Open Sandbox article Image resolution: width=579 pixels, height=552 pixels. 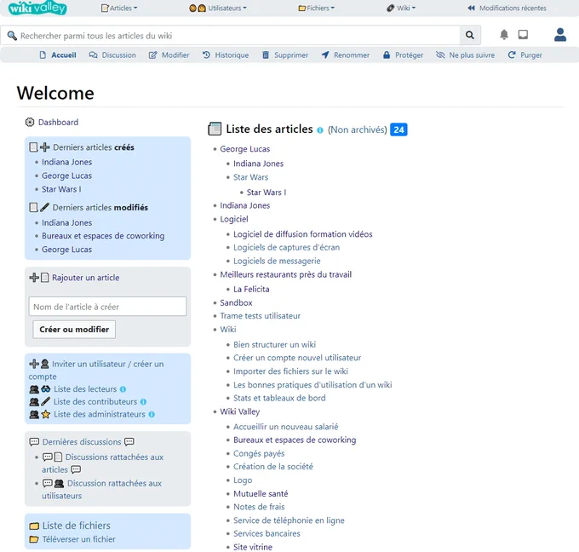(x=236, y=303)
